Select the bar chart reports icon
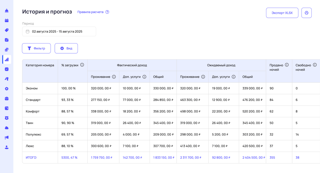This screenshot has height=173, width=320. tap(7, 59)
